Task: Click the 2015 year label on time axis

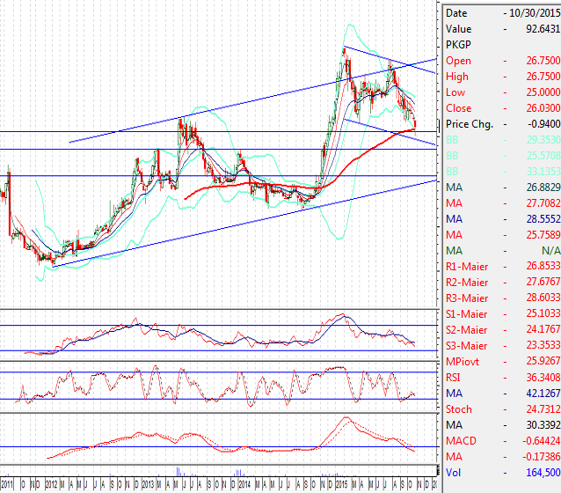Action: coord(340,485)
